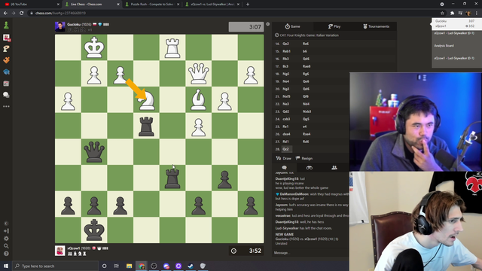The width and height of the screenshot is (482, 271).
Task: Collapse the sidebar with the arrow icon
Action: coord(6,231)
